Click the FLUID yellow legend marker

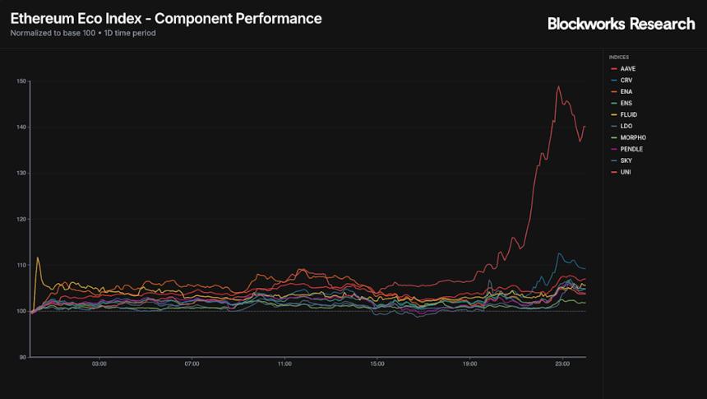(x=613, y=114)
